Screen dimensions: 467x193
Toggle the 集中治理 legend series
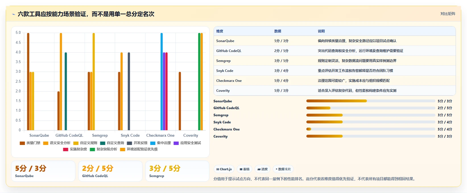[160, 143]
